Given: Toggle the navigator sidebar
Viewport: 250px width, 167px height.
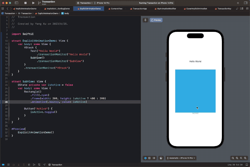Looking at the screenshot, I should coord(17,3).
